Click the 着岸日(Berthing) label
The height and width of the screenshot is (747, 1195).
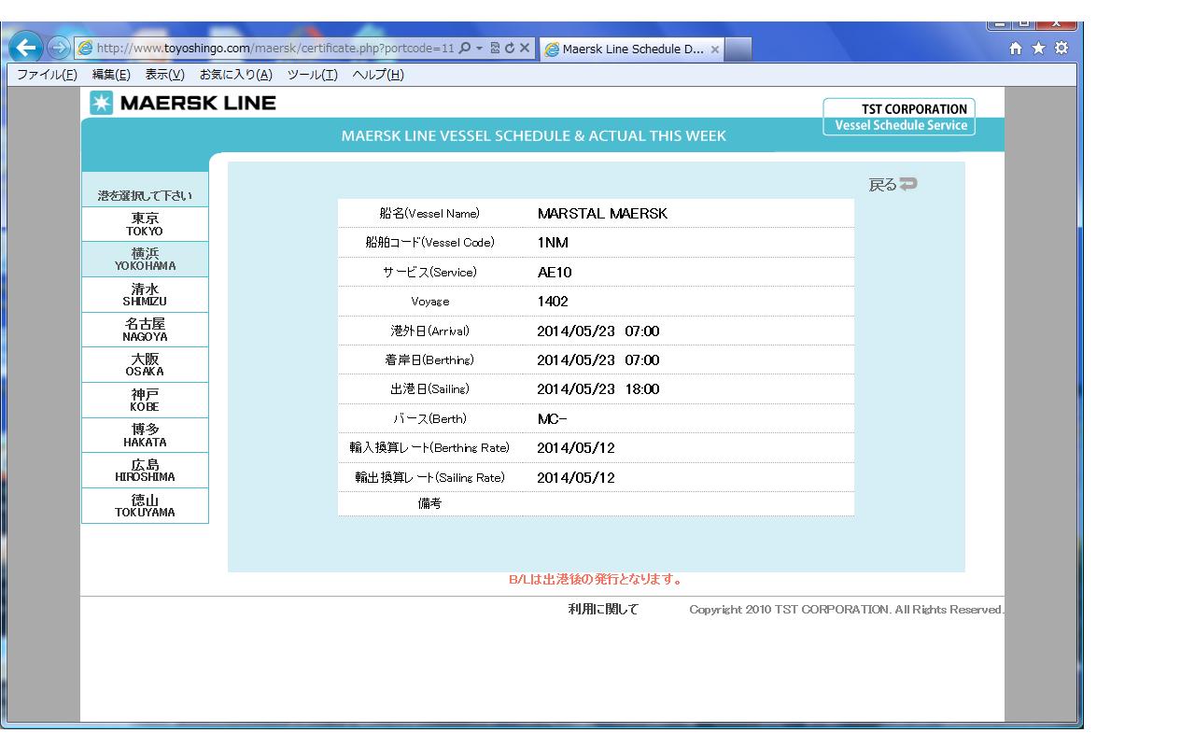[429, 360]
